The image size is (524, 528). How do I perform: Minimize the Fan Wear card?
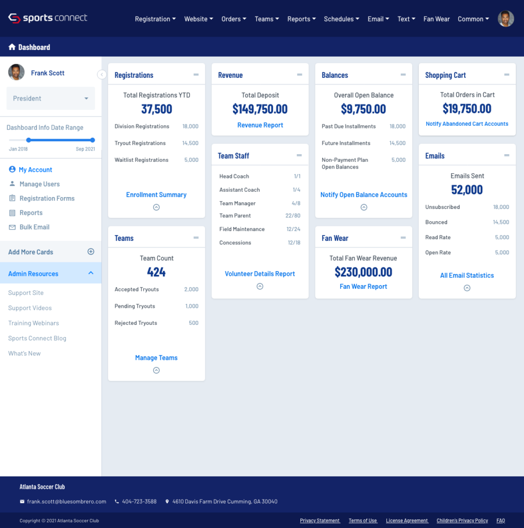click(403, 238)
